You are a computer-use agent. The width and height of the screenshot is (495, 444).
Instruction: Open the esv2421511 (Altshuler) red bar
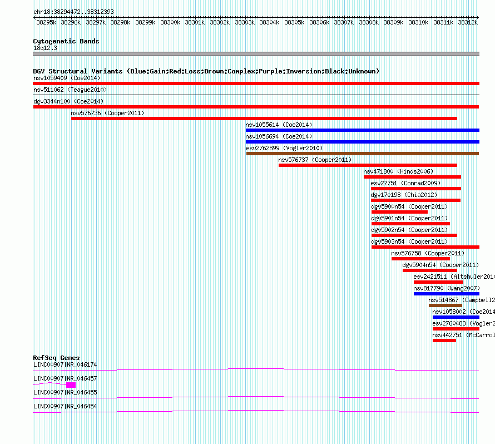[x=438, y=282]
